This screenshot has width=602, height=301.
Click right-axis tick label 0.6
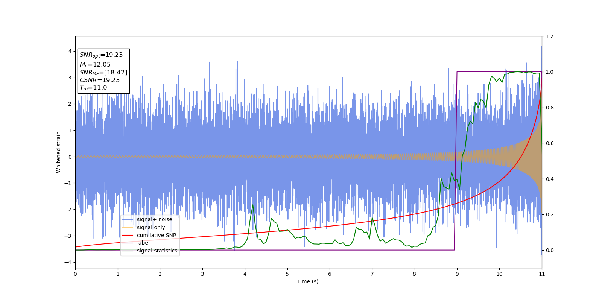pos(549,143)
